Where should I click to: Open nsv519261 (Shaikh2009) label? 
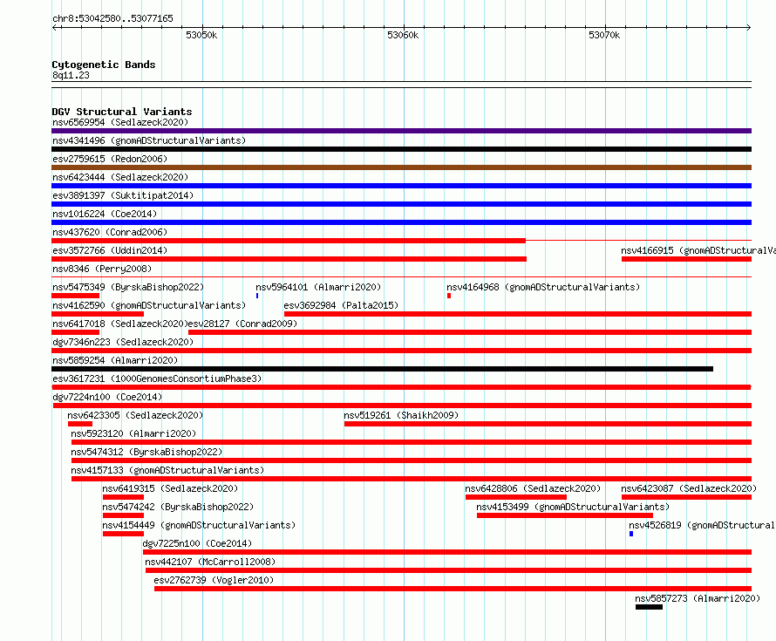point(401,415)
